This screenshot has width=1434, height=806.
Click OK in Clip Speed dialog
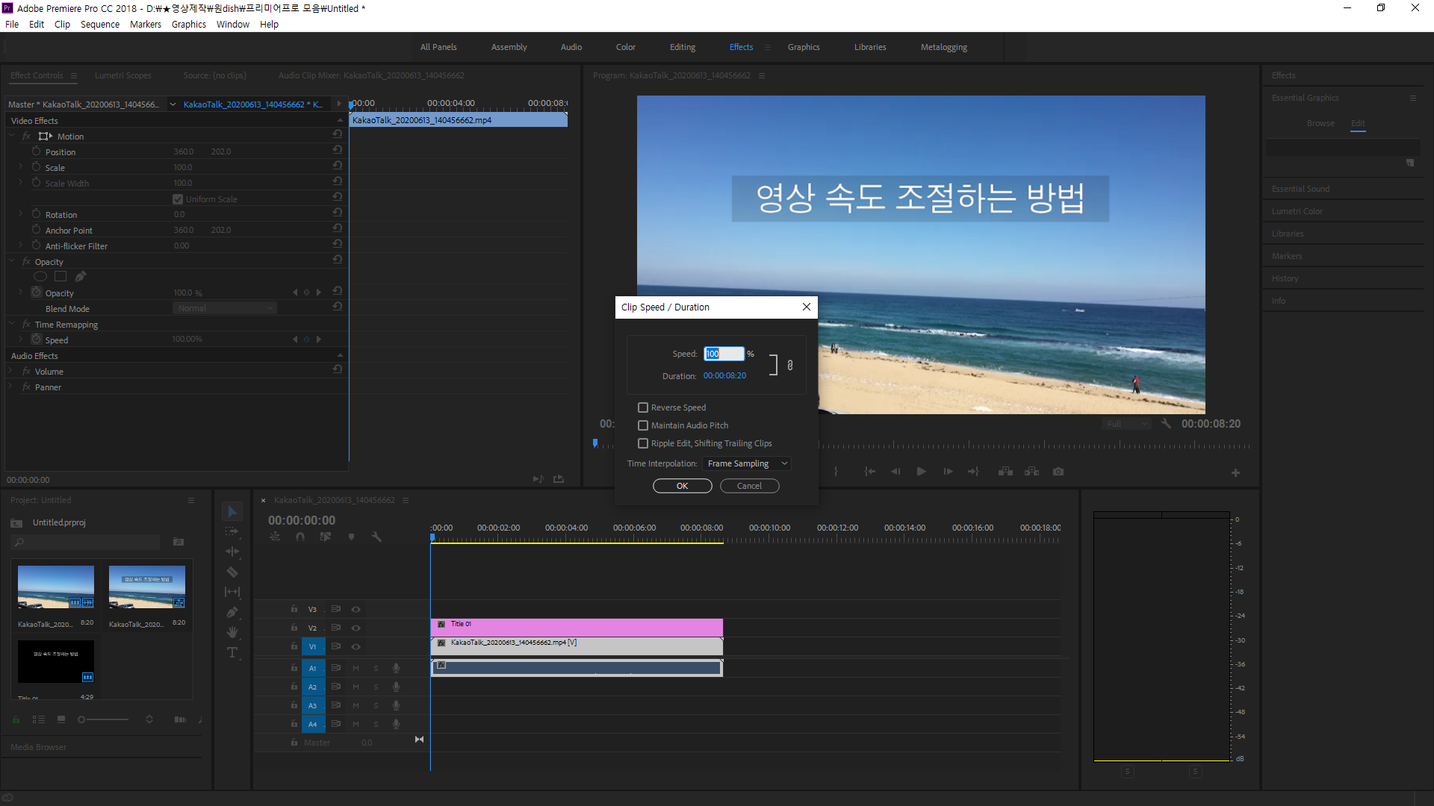[x=682, y=486]
